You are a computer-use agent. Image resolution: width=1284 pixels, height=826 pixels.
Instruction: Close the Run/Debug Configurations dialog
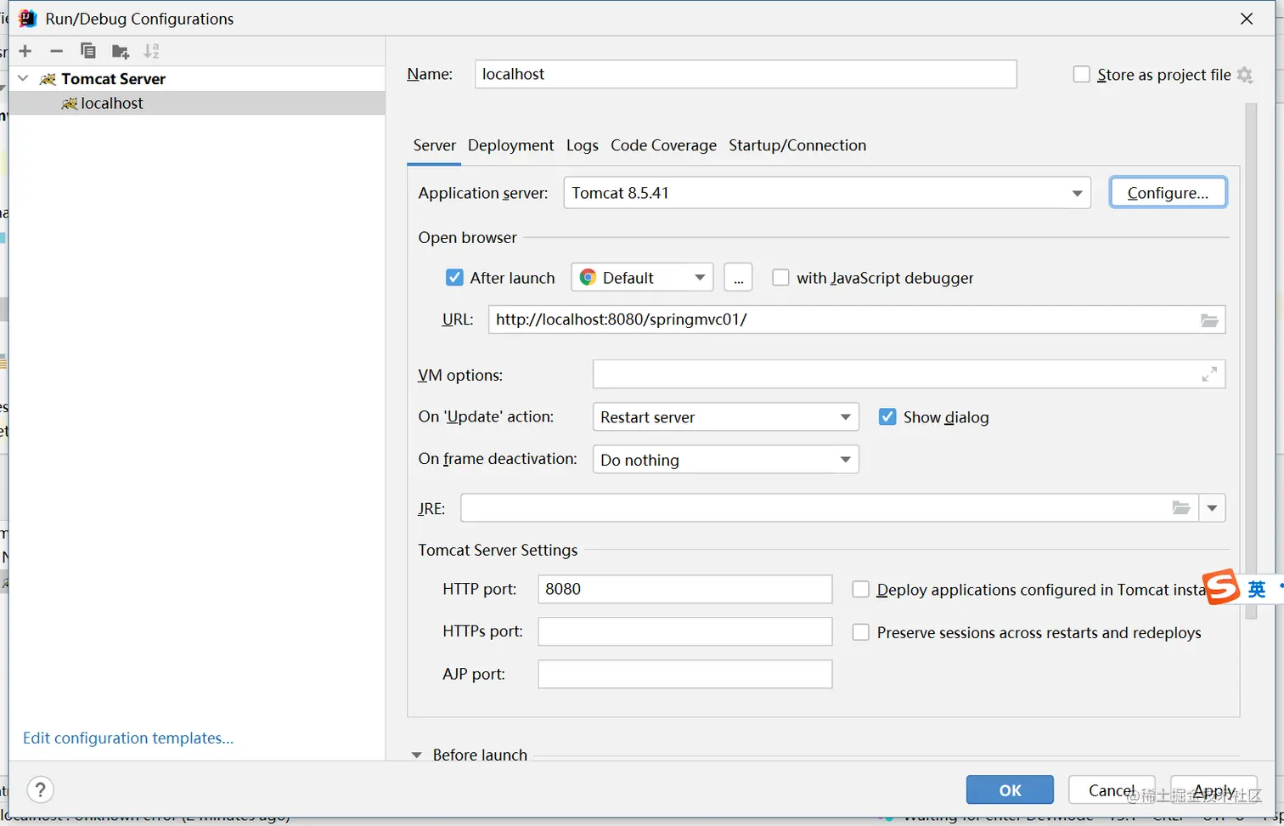click(1247, 19)
